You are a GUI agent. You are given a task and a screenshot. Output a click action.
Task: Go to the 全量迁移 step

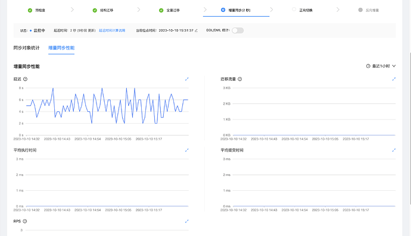169,10
